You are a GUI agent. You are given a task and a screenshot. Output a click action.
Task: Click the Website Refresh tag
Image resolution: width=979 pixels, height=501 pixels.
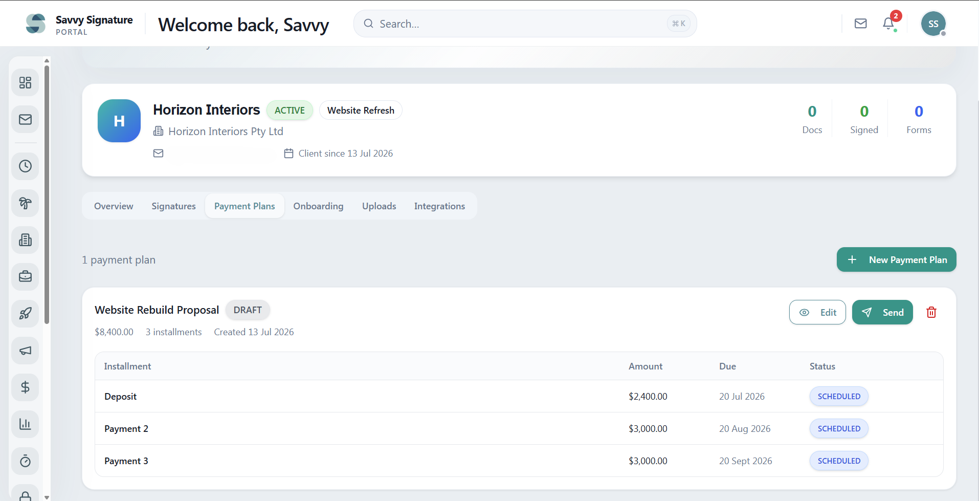[x=361, y=111]
